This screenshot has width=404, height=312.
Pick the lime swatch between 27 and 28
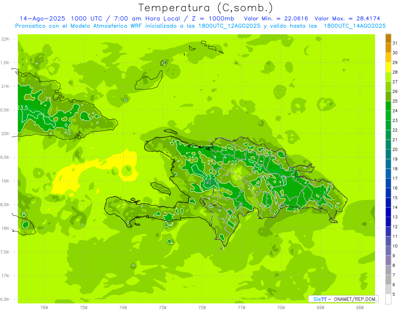[388, 77]
